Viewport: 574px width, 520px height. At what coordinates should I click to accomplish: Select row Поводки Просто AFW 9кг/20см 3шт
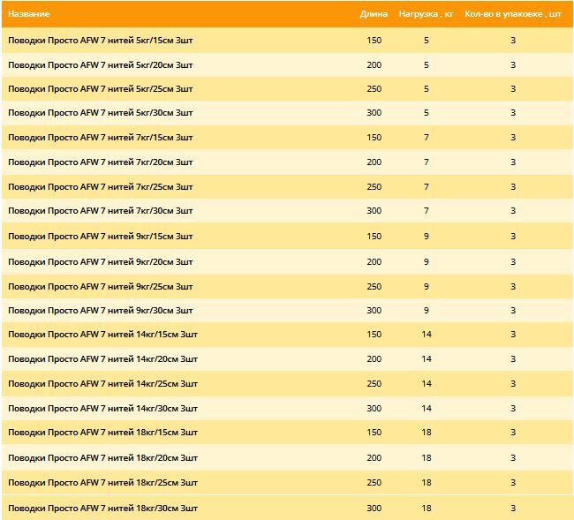[287, 262]
